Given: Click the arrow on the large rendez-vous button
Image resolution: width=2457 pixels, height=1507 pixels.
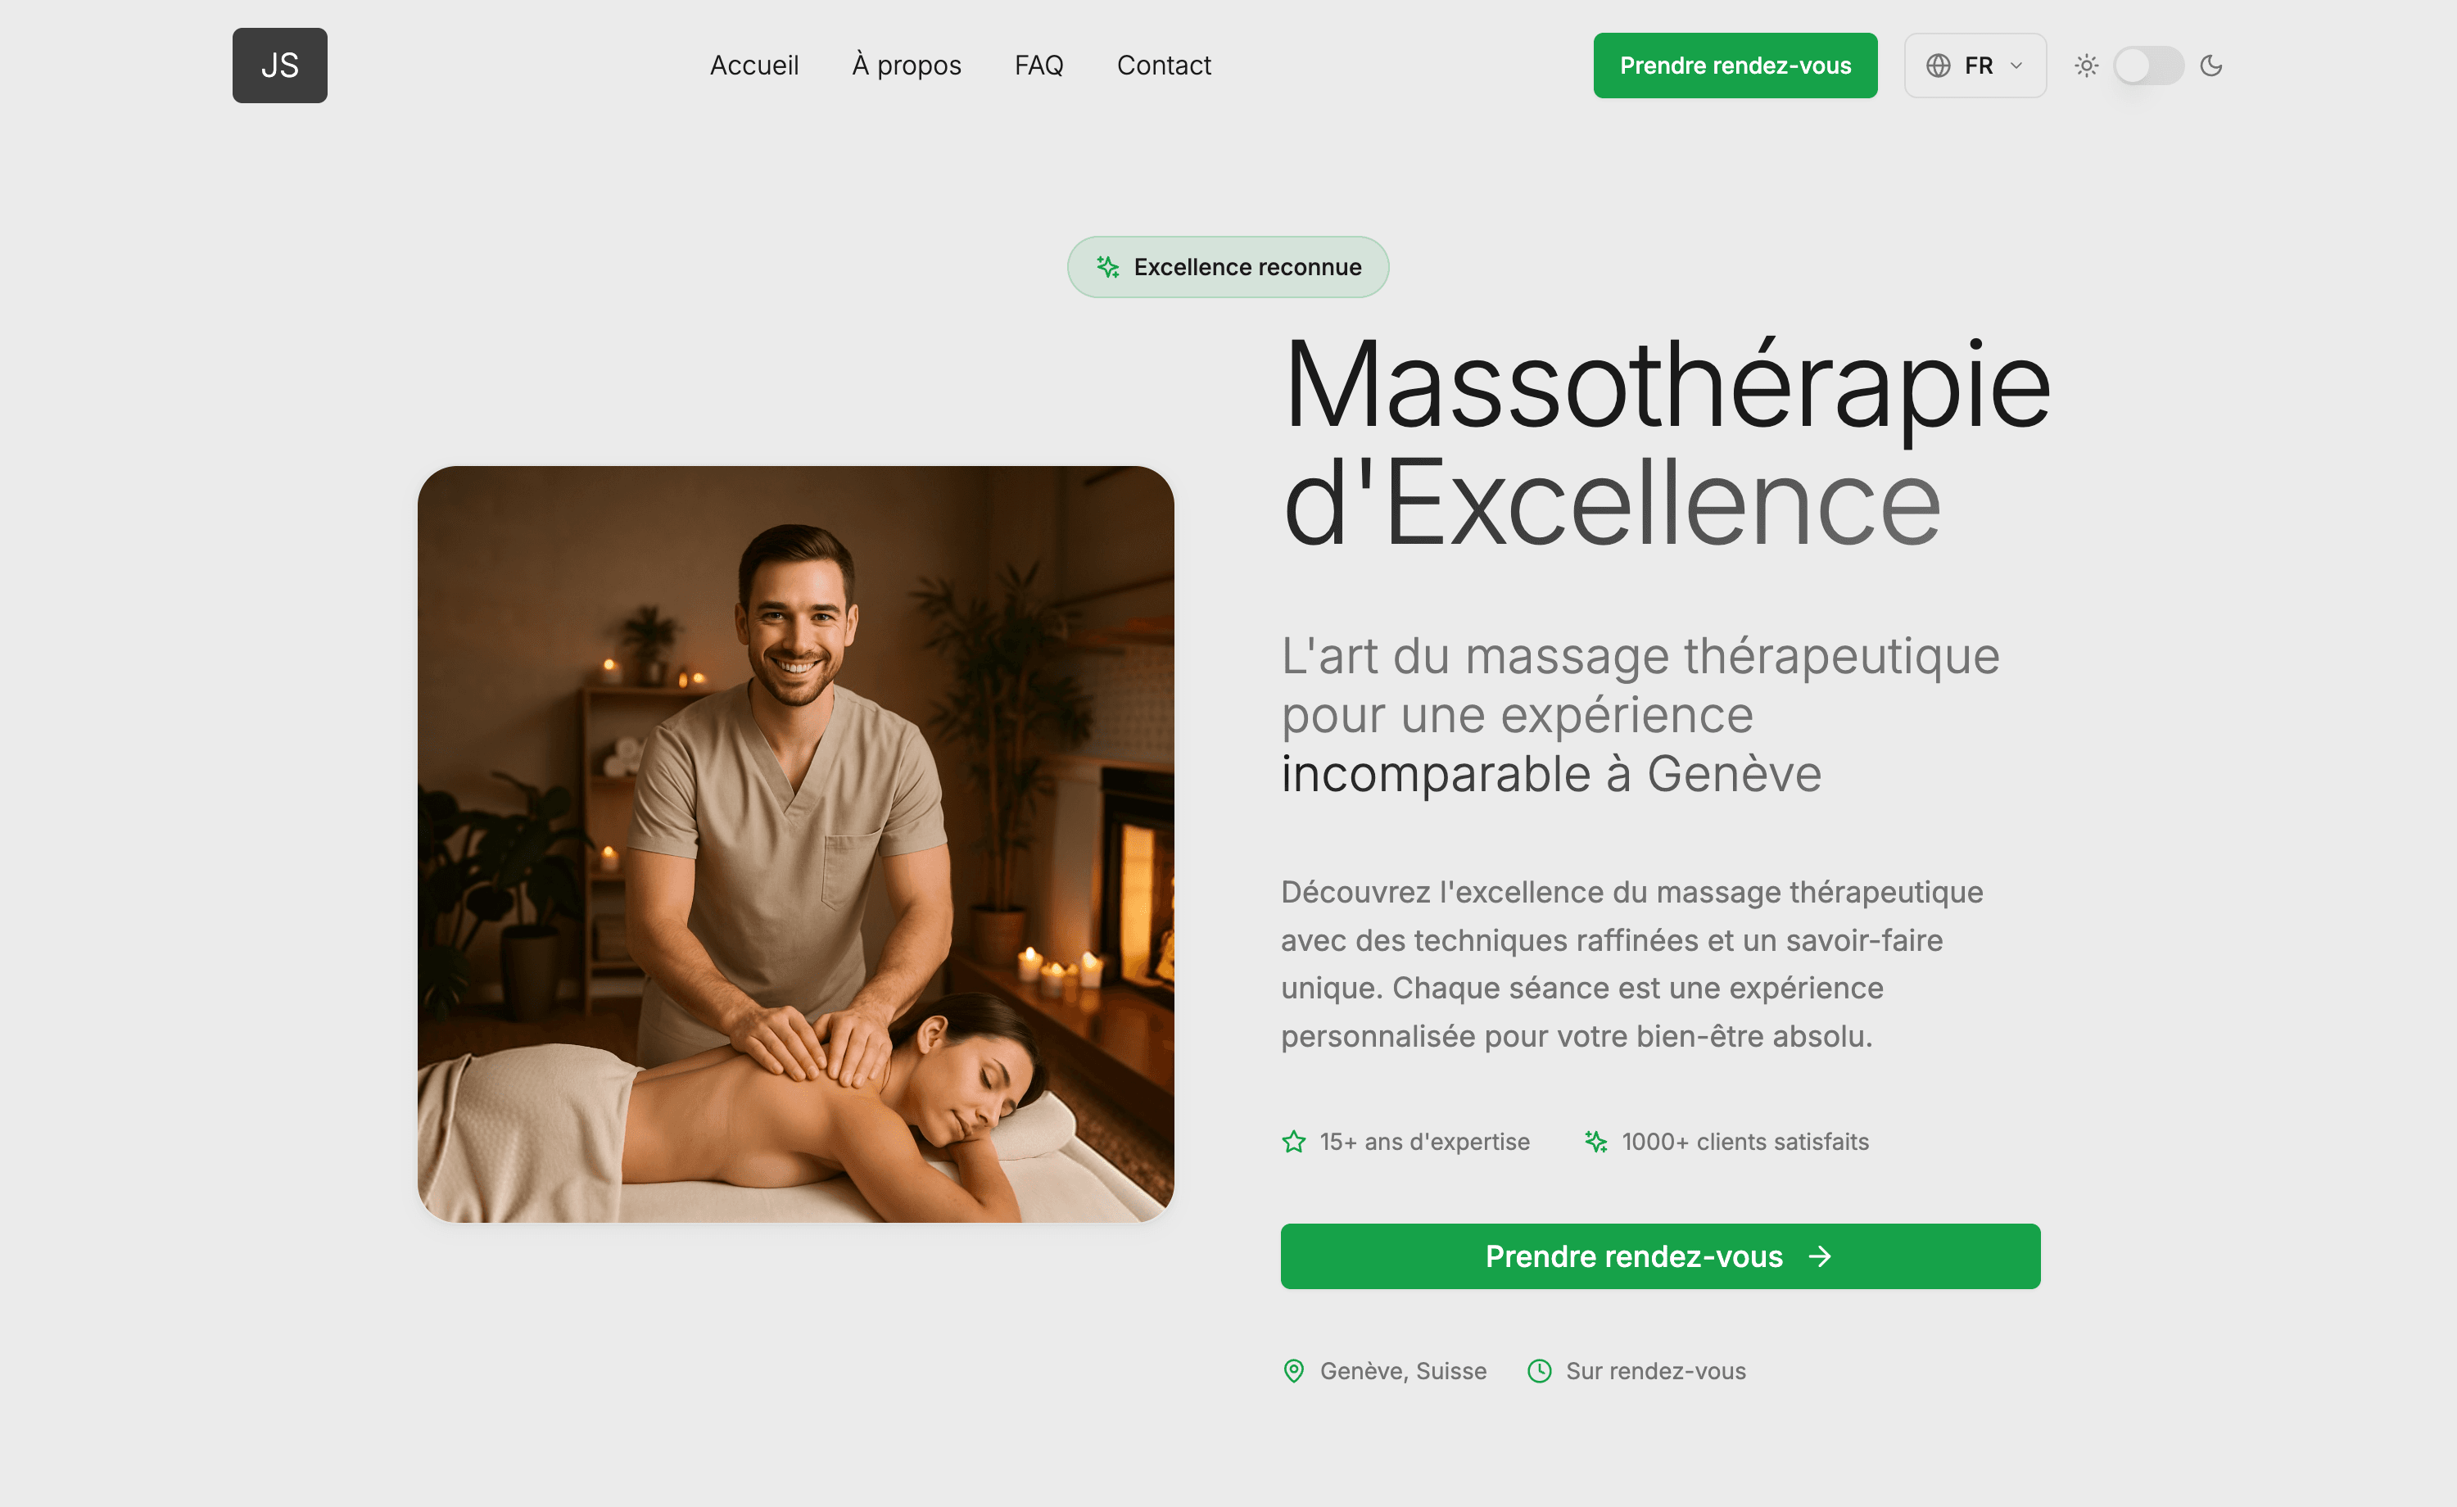Looking at the screenshot, I should click(x=1820, y=1256).
